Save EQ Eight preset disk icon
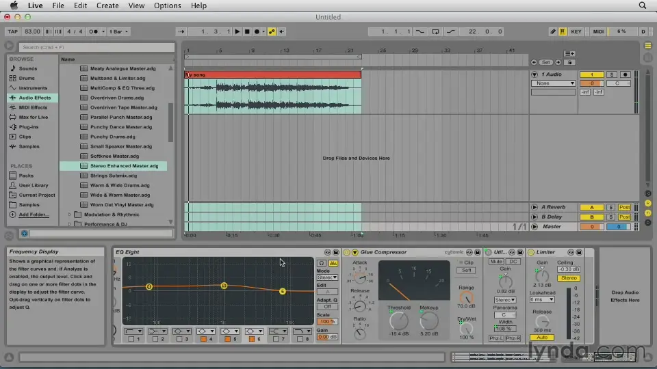 click(335, 252)
